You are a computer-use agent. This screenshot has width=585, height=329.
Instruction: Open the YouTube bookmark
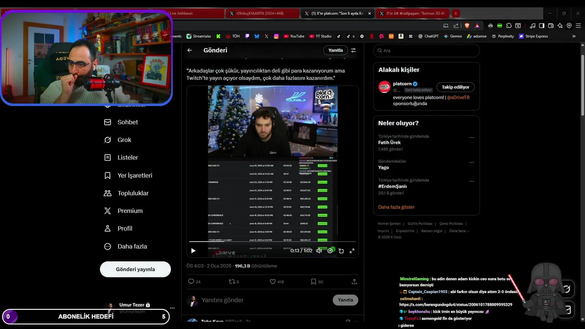coord(294,36)
